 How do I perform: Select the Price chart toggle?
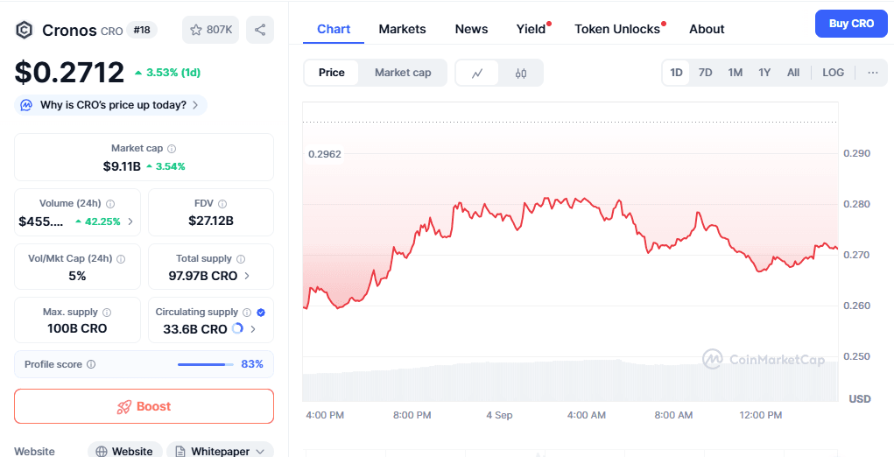[x=332, y=73]
